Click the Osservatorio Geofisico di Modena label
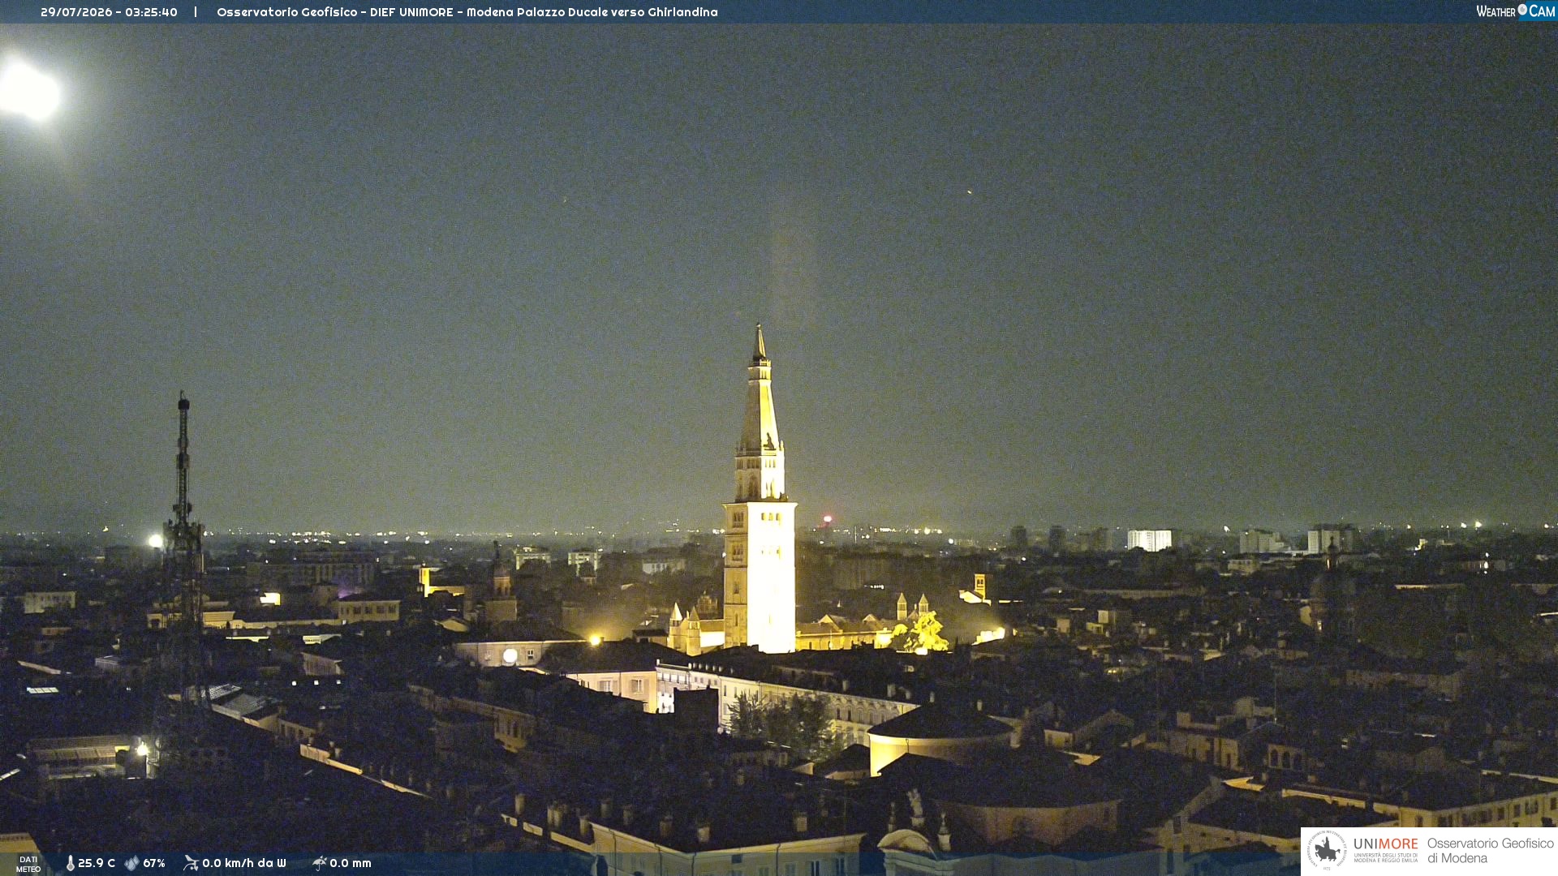1558x876 pixels. pyautogui.click(x=1490, y=851)
